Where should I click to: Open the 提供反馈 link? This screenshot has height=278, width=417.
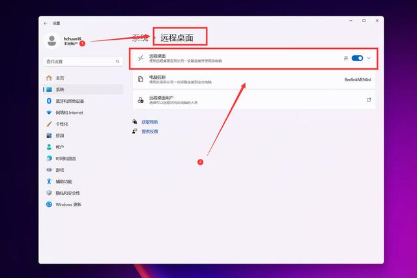(150, 132)
